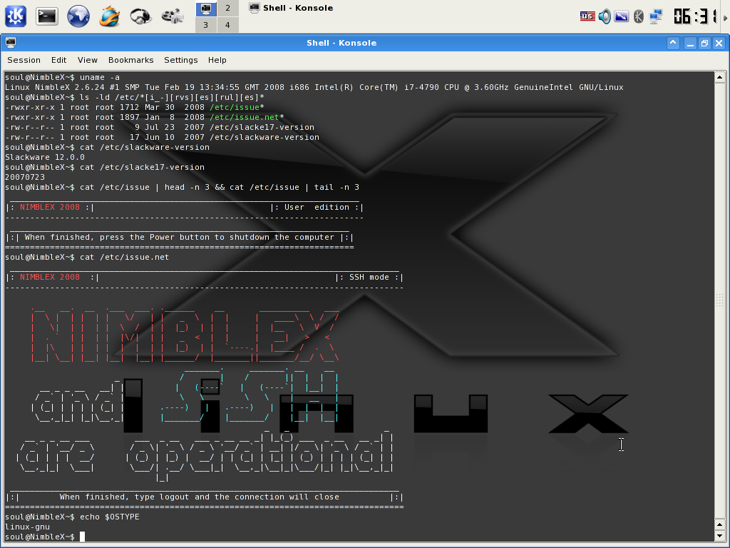Open the network connection tray icon
The width and height of the screenshot is (730, 548).
656,17
